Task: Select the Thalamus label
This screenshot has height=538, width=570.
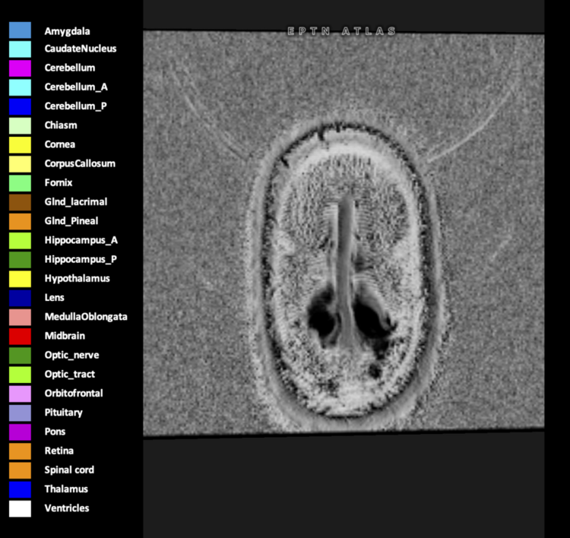Action: point(66,489)
